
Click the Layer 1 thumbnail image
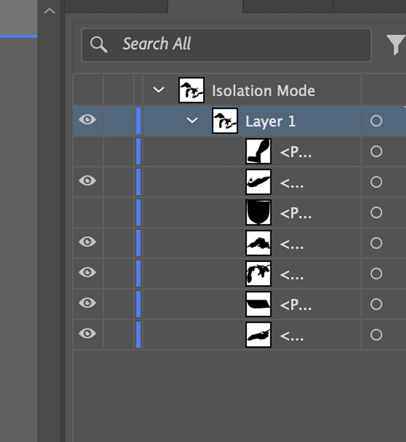coord(224,121)
